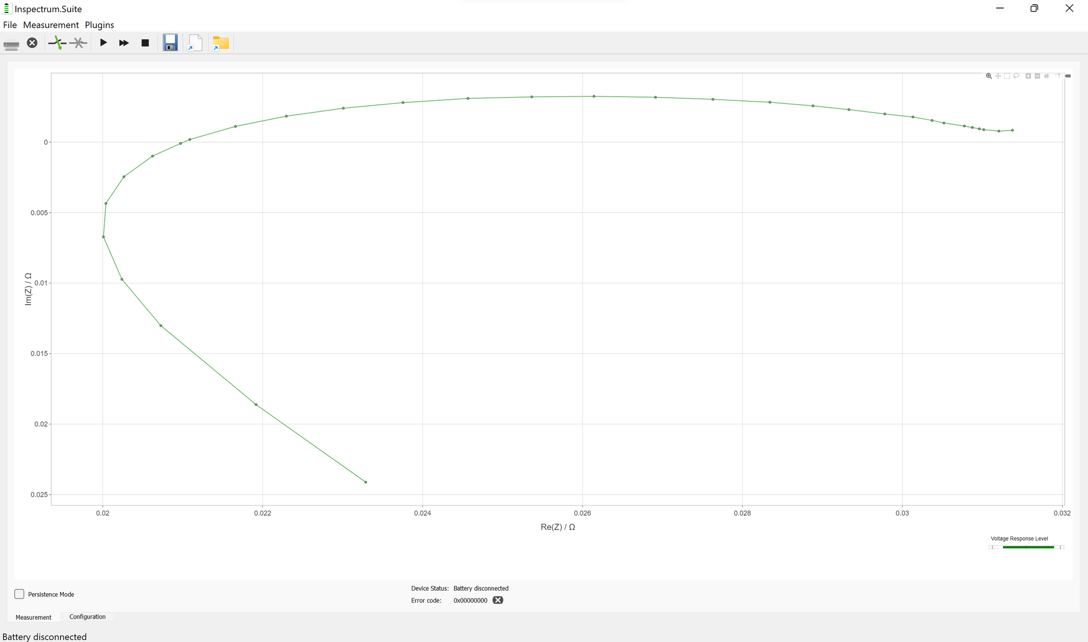Close the Inspectrum.Suite window
Image resolution: width=1088 pixels, height=642 pixels.
point(1069,8)
